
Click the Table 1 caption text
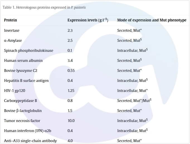44,7
